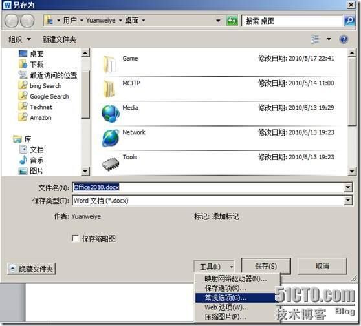Click the file list scroll-up arrow
Image resolution: width=361 pixels, height=326 pixels.
[x=352, y=54]
